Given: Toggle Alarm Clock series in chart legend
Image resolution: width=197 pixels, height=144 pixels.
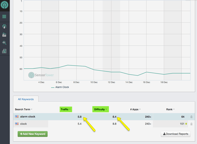Looking at the screenshot, I should (x=60, y=87).
